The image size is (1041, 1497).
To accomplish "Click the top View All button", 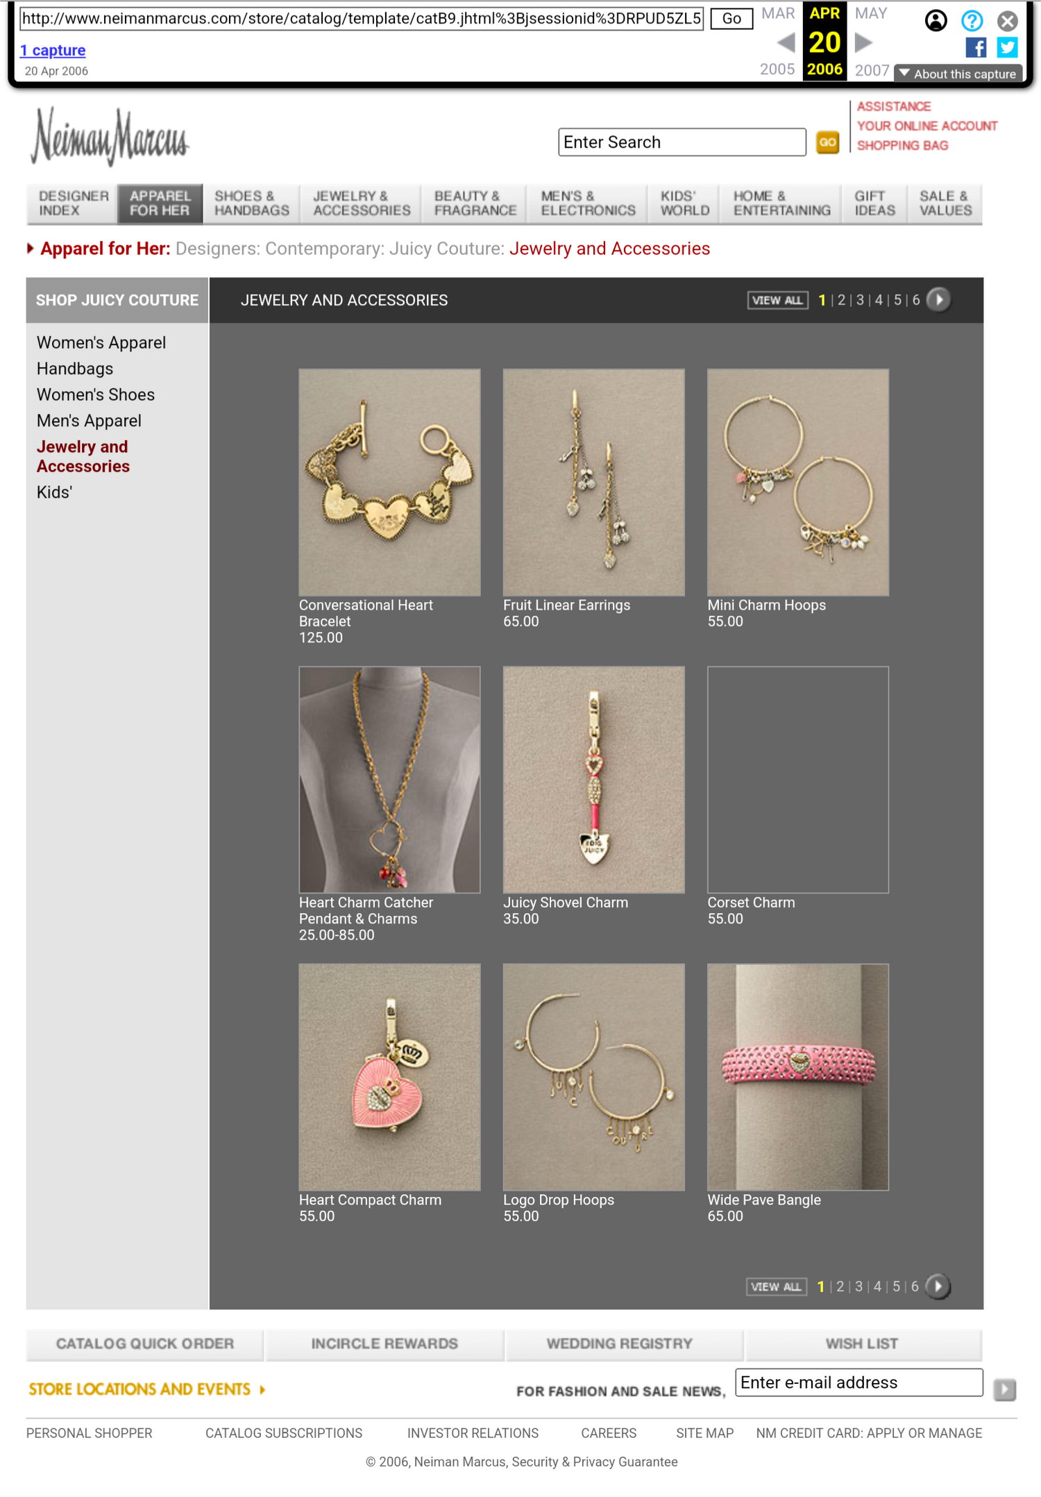I will (x=777, y=300).
